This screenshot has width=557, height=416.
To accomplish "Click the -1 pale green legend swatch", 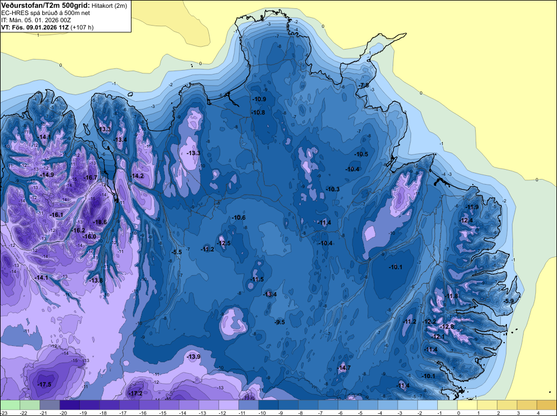I will point(448,405).
